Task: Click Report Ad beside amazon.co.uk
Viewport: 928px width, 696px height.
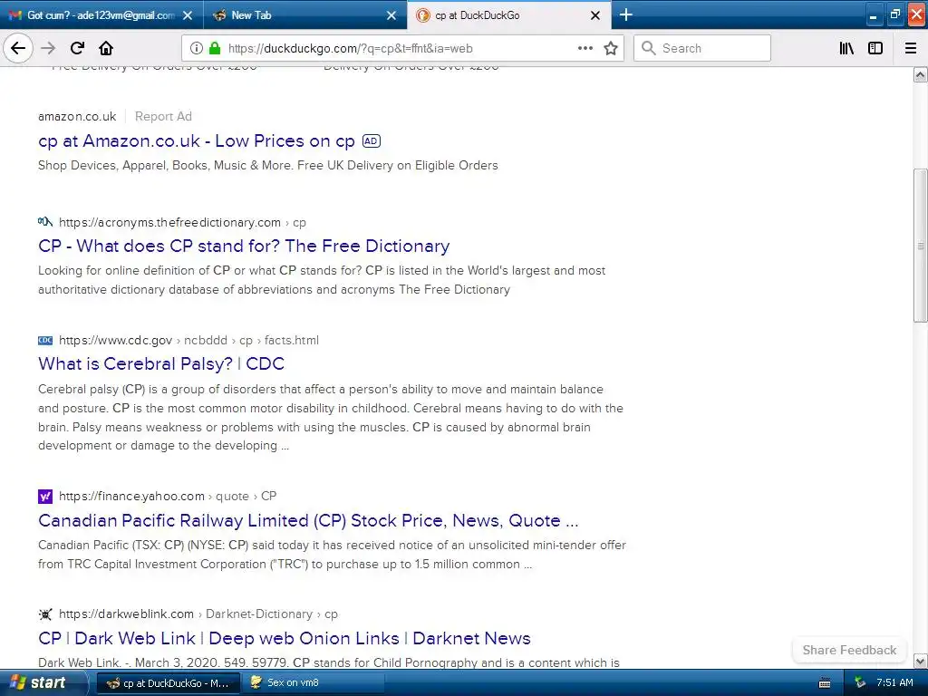Action: 163,116
